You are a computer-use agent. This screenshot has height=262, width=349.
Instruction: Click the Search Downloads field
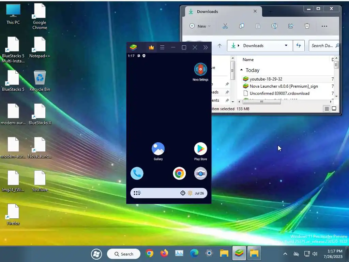(324, 46)
